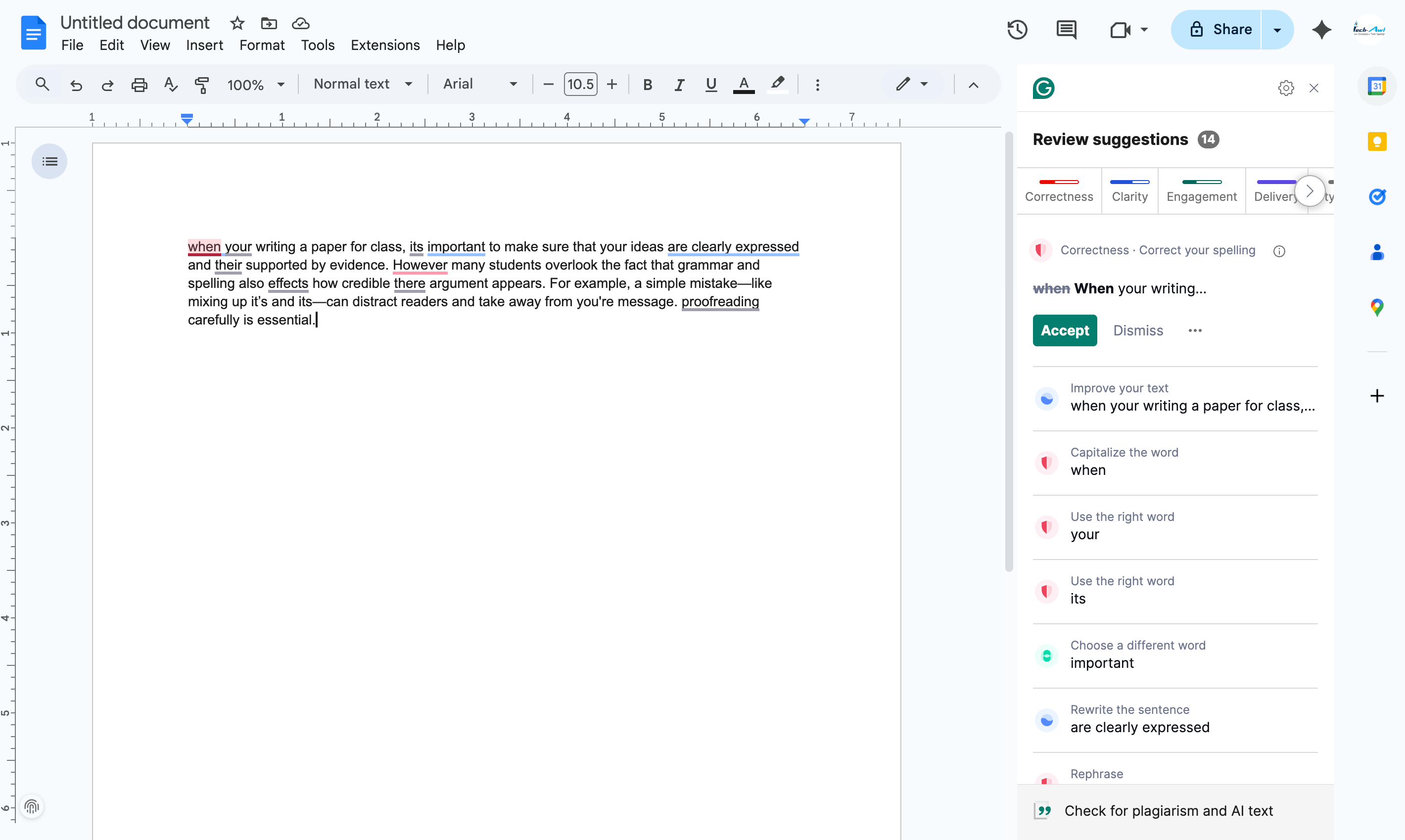Show the document outline
This screenshot has height=840, width=1405.
49,161
